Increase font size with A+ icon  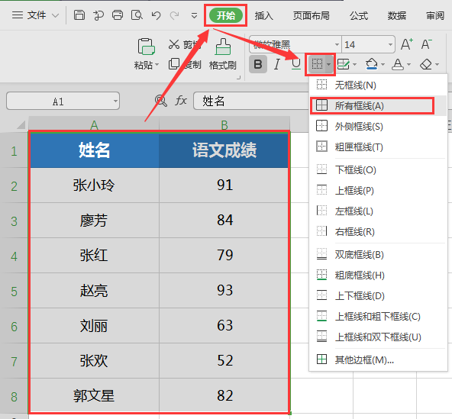point(407,44)
